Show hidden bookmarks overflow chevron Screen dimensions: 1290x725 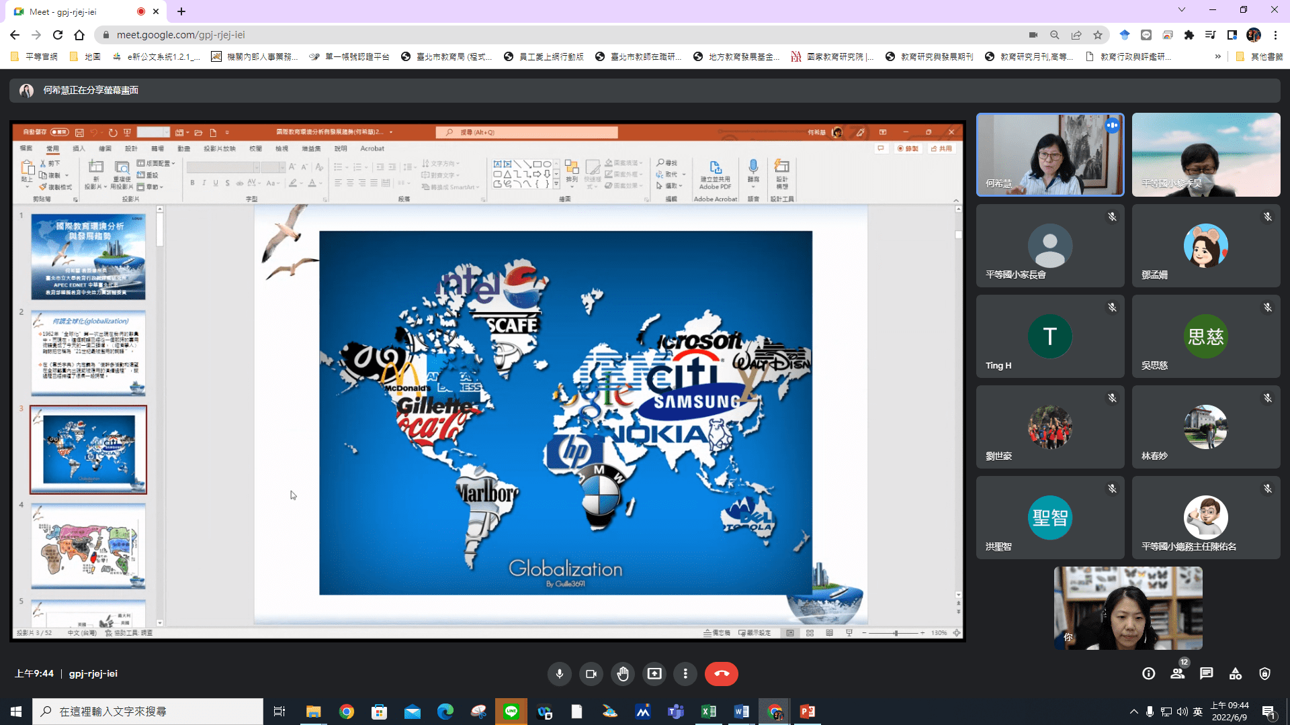1217,57
